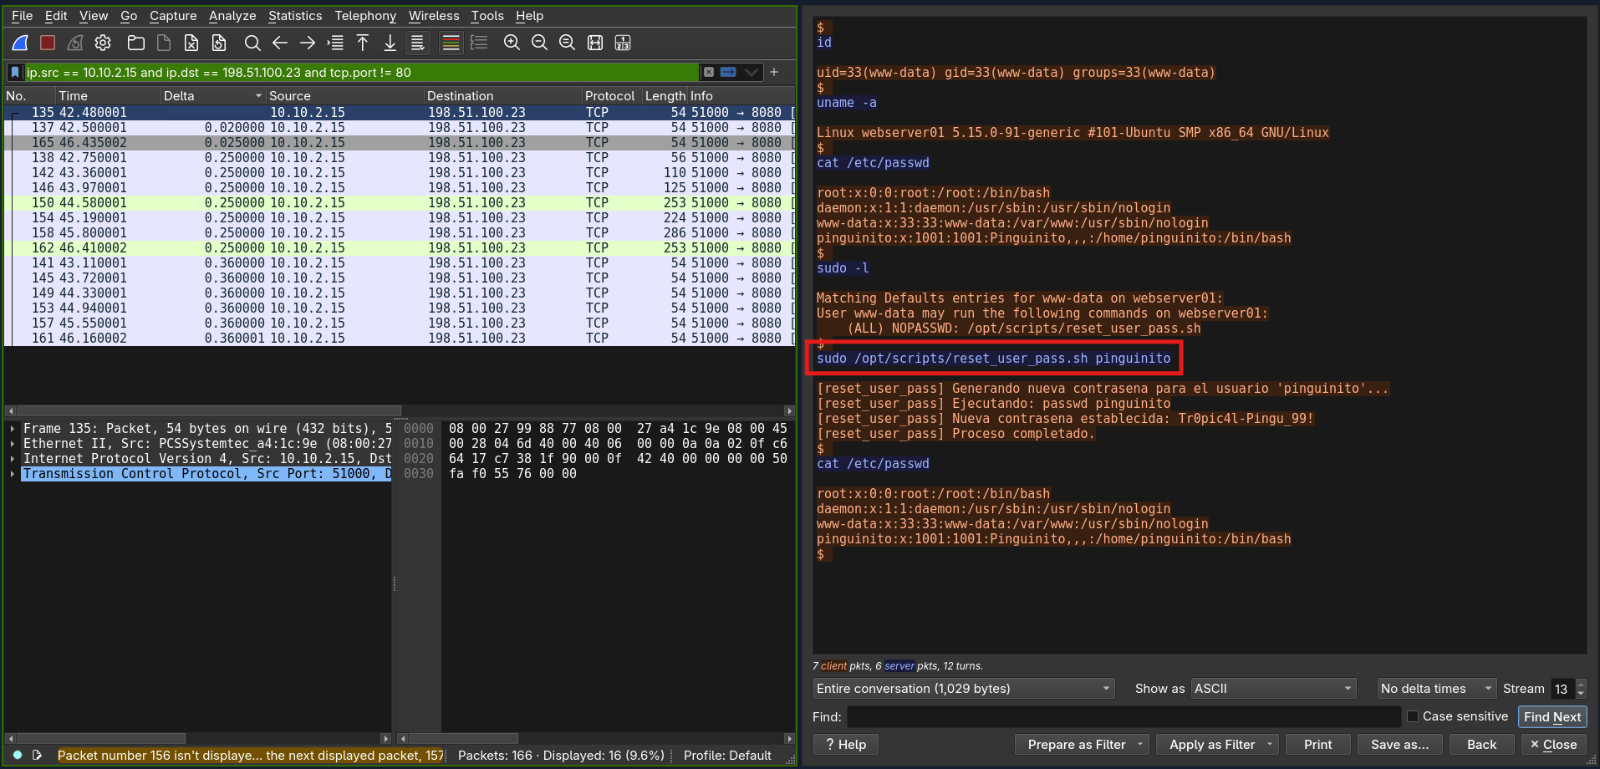Click the Stream number stepper
1600x769 pixels.
[x=1580, y=689]
